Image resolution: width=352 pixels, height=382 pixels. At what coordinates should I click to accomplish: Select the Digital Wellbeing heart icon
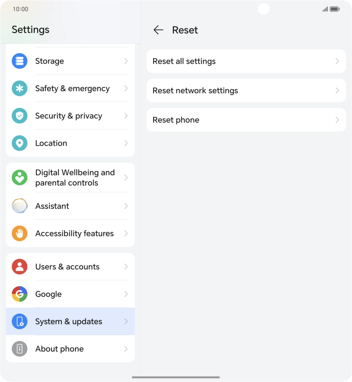[20, 177]
